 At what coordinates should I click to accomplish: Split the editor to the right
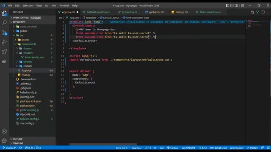coord(263,12)
